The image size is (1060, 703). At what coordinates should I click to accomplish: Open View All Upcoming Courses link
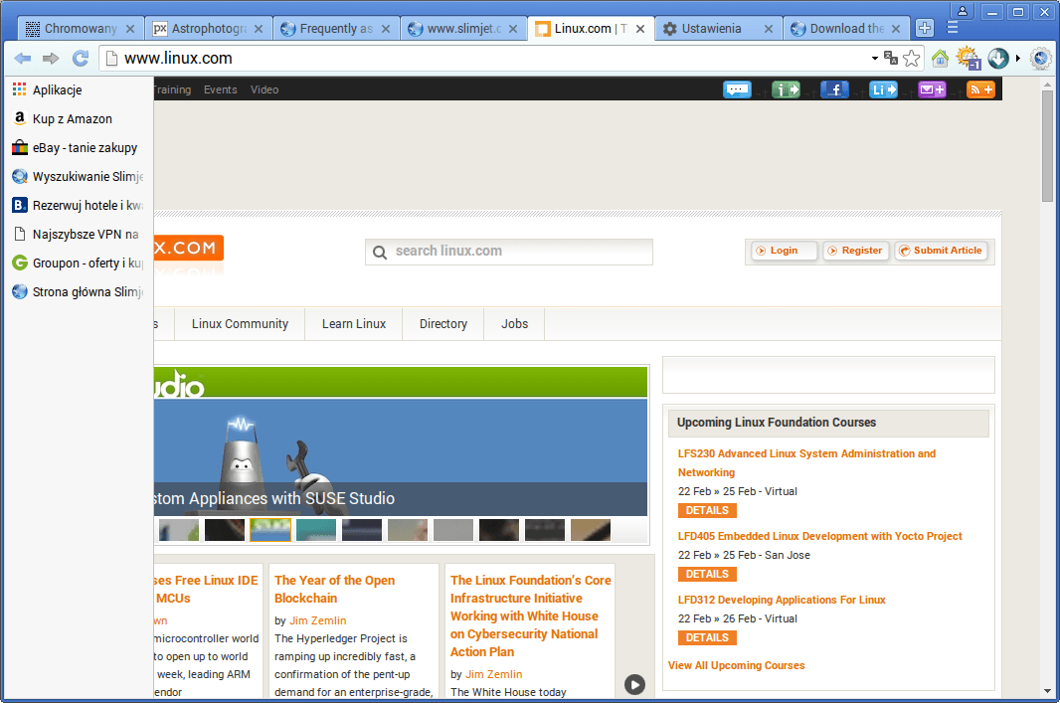tap(736, 665)
